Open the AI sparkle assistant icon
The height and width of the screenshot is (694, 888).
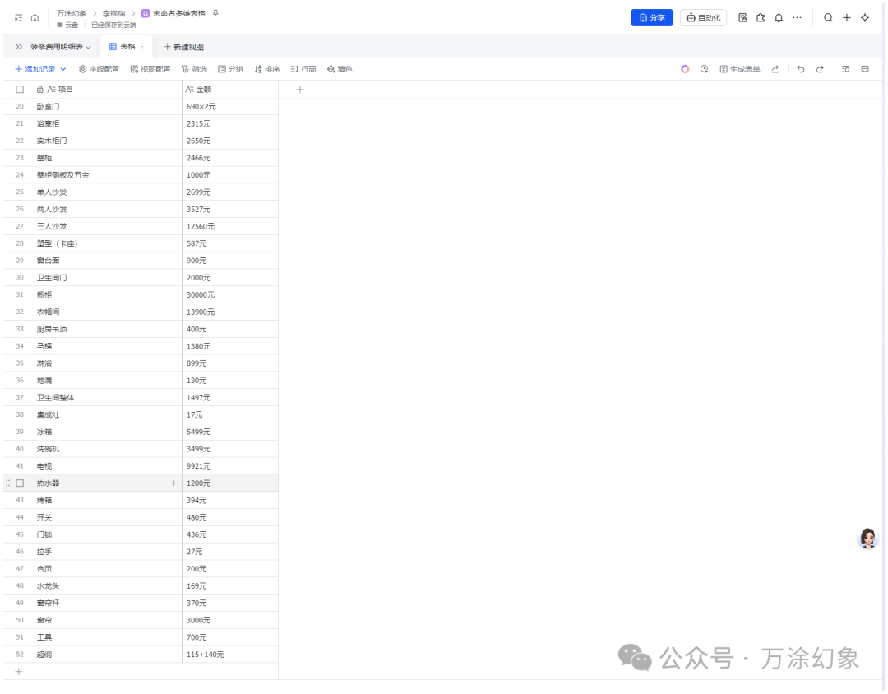(865, 18)
